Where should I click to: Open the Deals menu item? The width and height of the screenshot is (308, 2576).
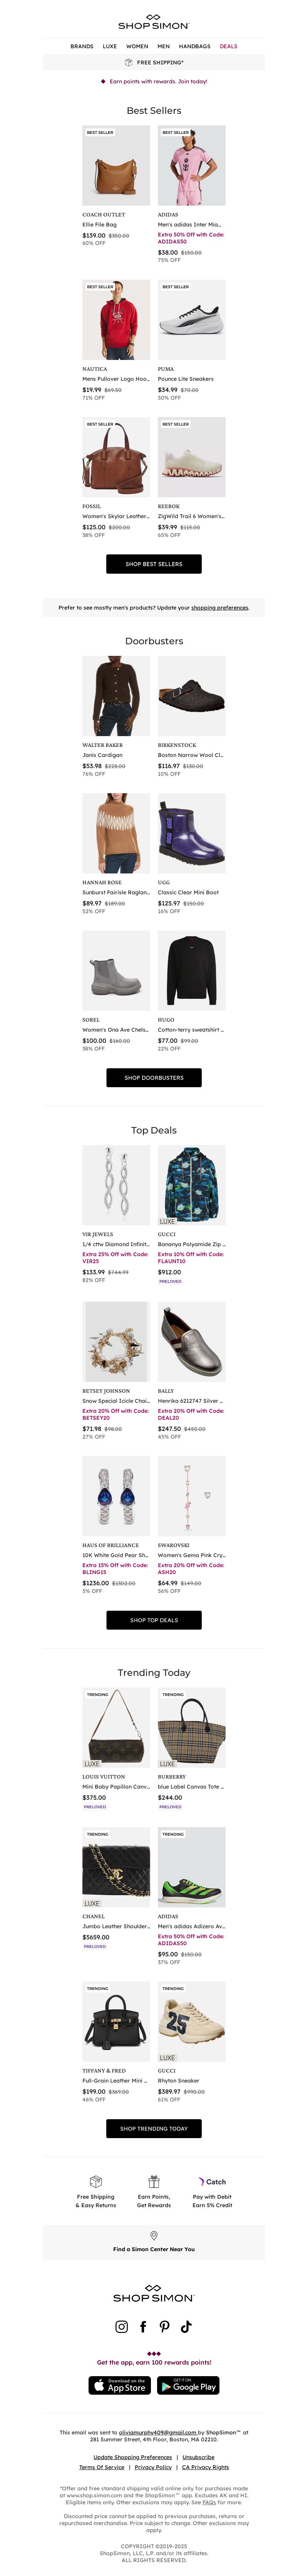pyautogui.click(x=228, y=46)
